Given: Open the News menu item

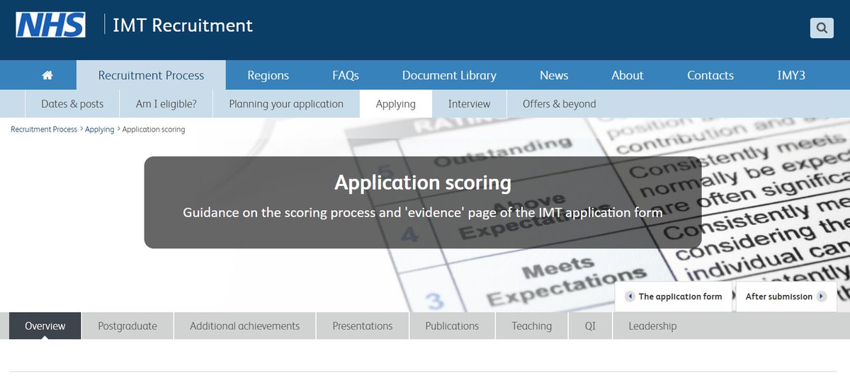Looking at the screenshot, I should tap(554, 75).
